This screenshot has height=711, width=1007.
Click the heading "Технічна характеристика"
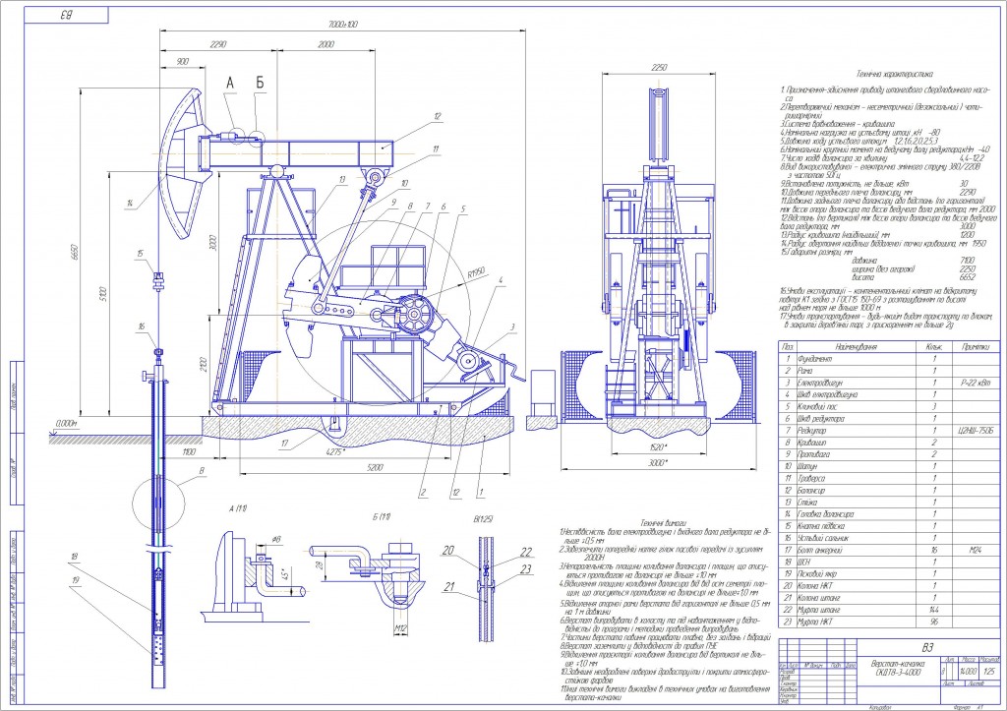pyautogui.click(x=895, y=75)
